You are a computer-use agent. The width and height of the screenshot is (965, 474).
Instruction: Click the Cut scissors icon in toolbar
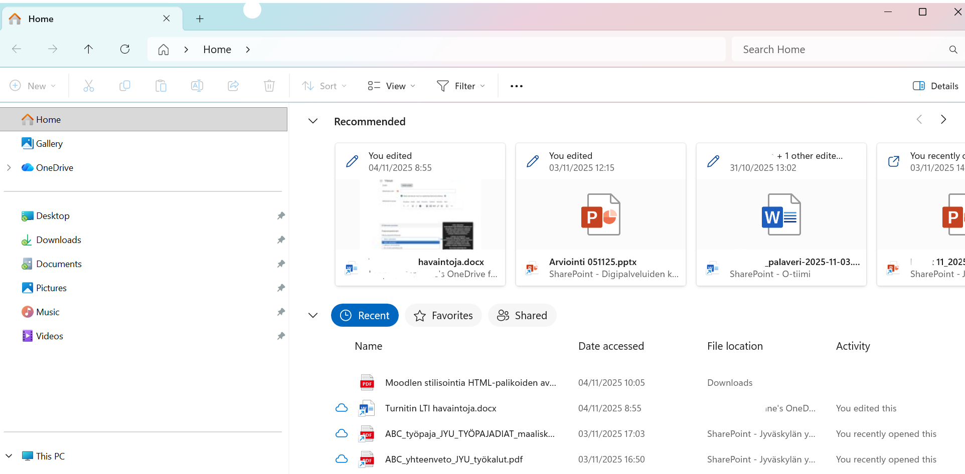89,86
